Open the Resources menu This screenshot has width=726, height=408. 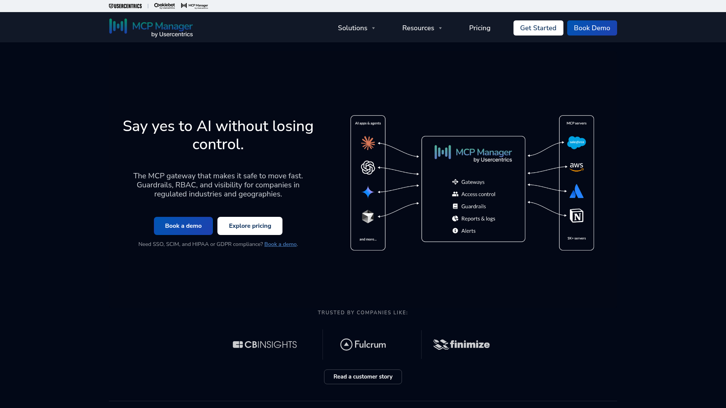tap(418, 28)
